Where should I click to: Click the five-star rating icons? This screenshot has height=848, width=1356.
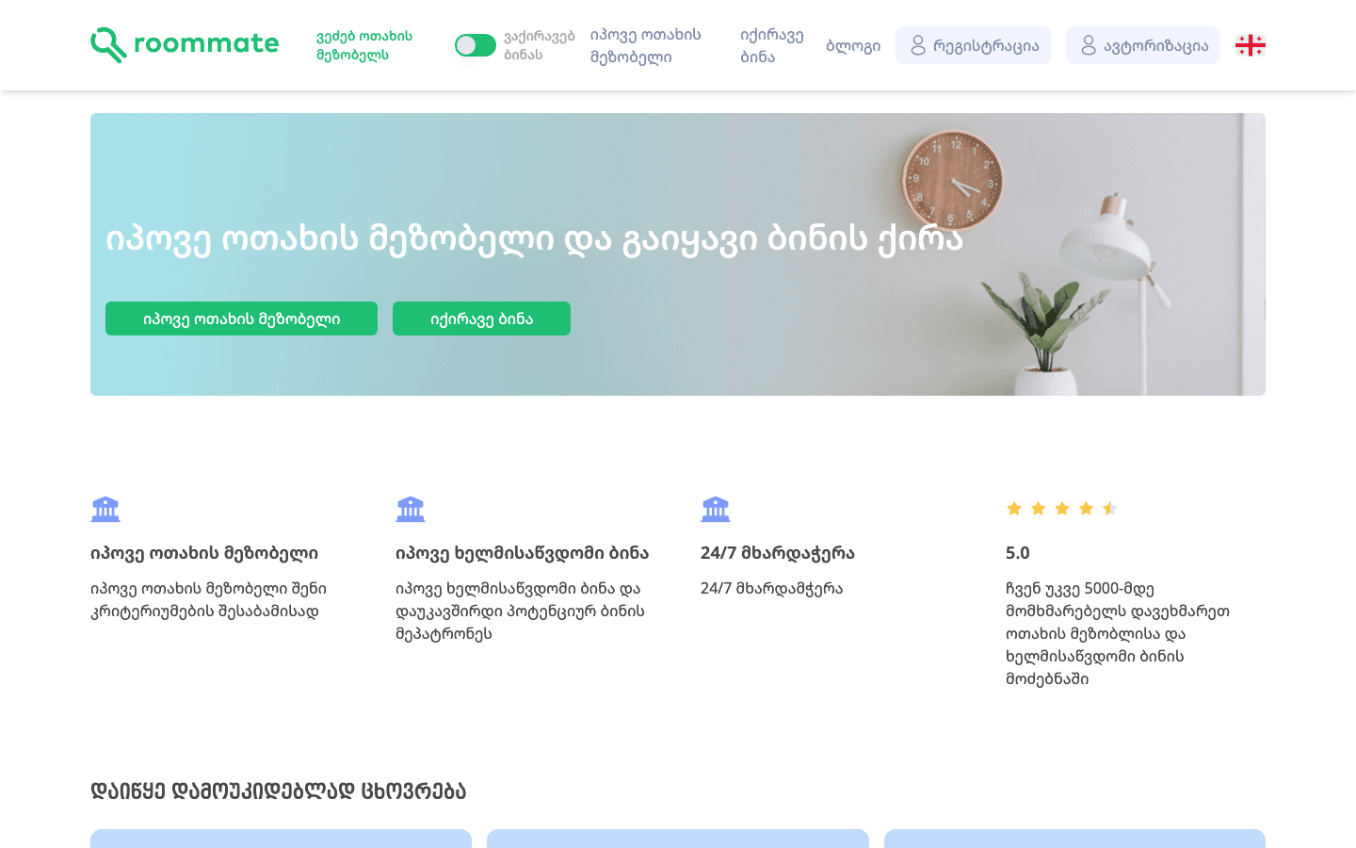pos(1061,509)
